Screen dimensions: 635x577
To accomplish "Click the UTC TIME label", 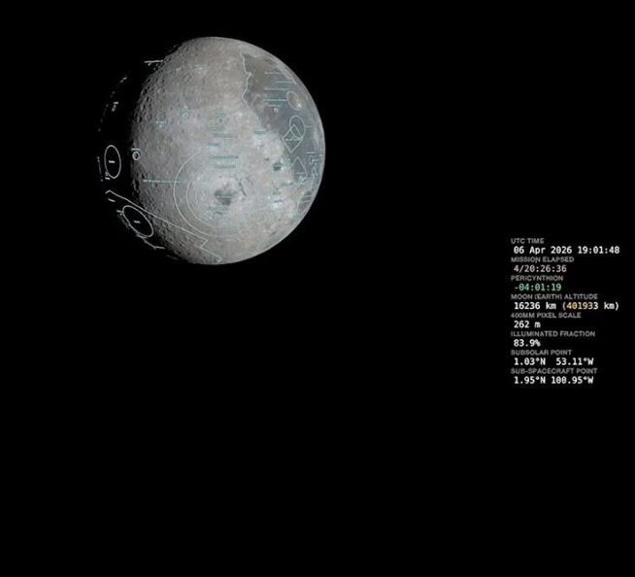I will pos(527,240).
